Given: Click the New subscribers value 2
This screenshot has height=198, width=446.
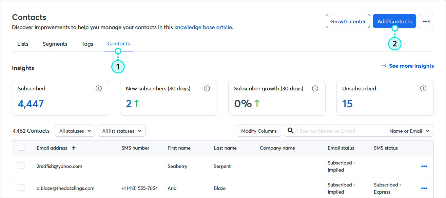Looking at the screenshot, I should 129,104.
